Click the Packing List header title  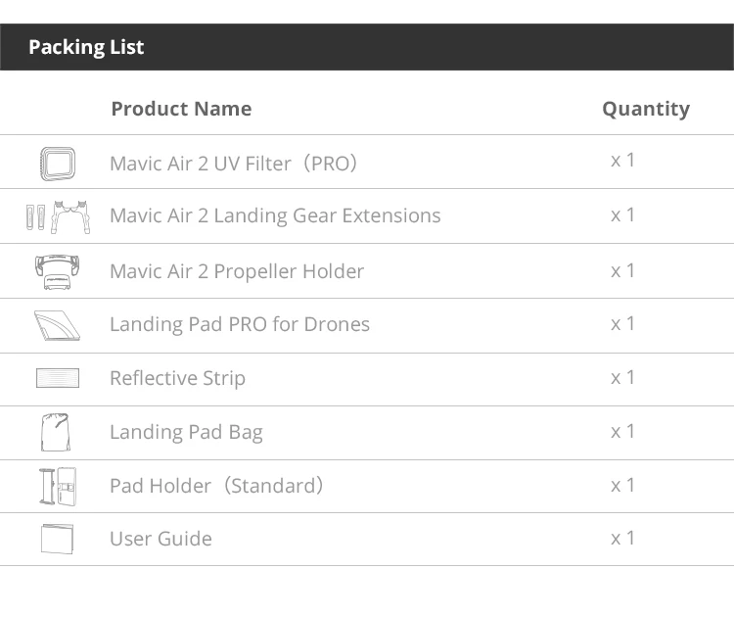pos(86,47)
